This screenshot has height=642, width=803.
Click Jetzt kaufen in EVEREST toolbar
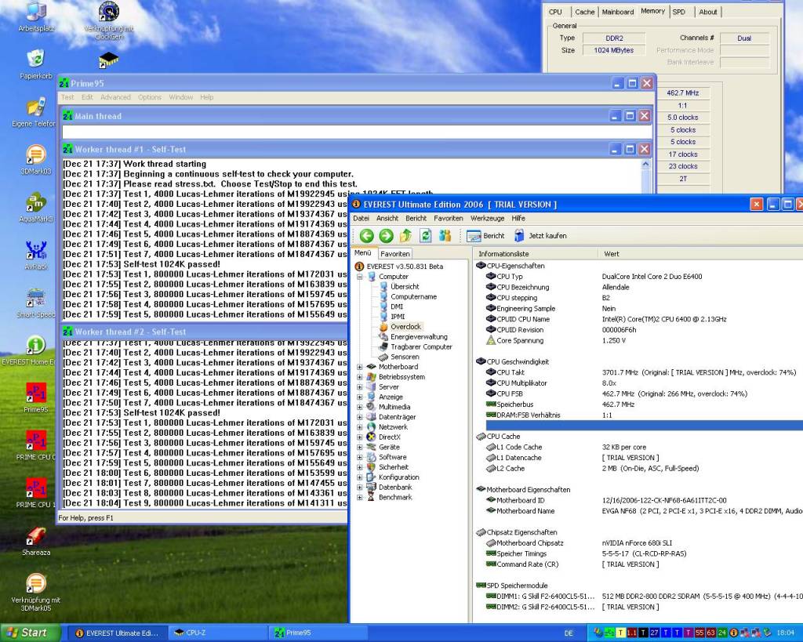[x=540, y=235]
